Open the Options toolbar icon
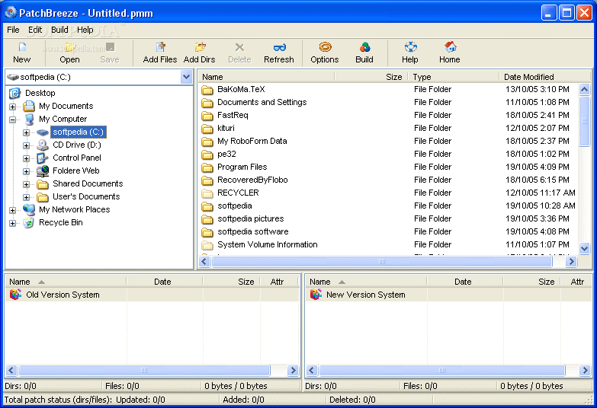The image size is (597, 408). tap(325, 47)
